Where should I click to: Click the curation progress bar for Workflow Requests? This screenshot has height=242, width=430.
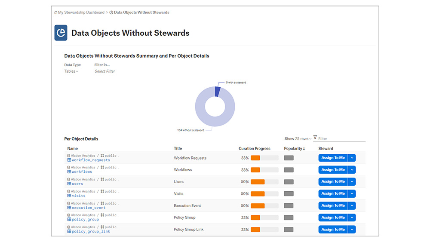coord(264,158)
